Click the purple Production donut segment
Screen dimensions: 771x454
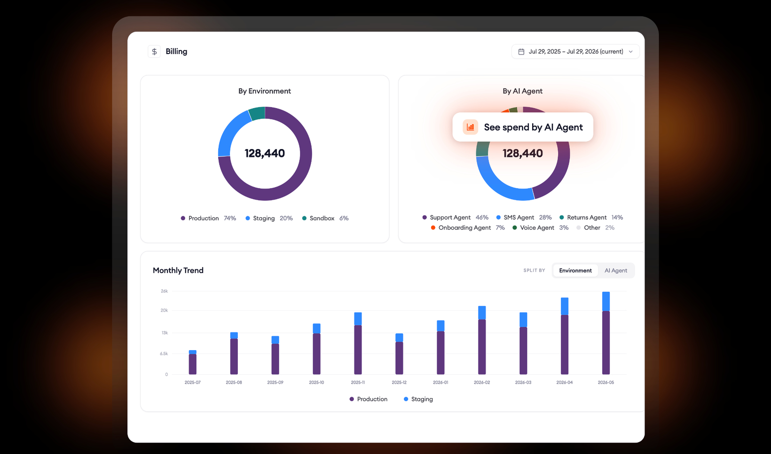pos(291,182)
